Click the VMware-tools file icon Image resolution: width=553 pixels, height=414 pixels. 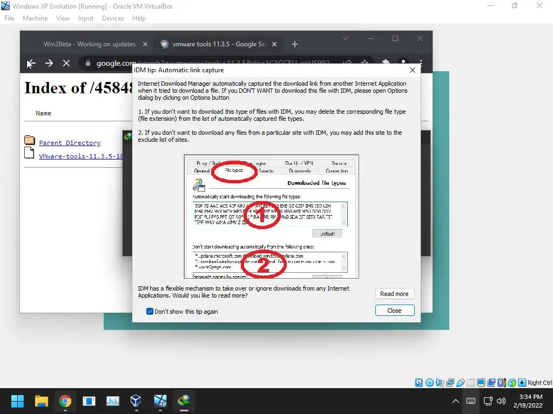[x=29, y=153]
